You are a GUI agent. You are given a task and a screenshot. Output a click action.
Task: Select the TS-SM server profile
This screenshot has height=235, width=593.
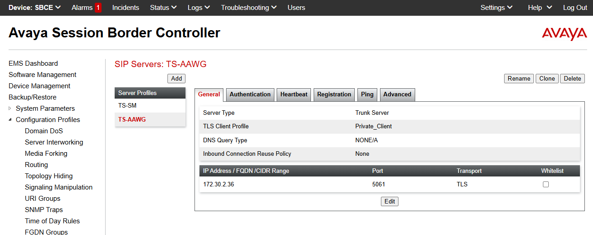coord(127,106)
